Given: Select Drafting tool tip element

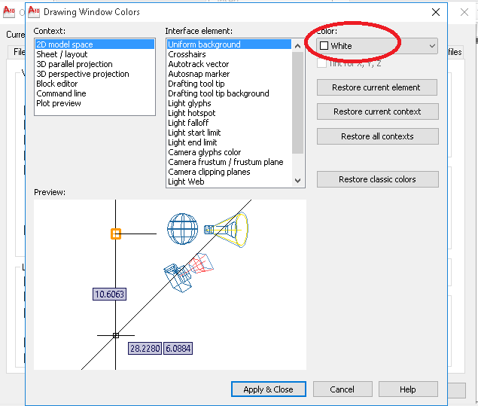Looking at the screenshot, I should coord(229,84).
